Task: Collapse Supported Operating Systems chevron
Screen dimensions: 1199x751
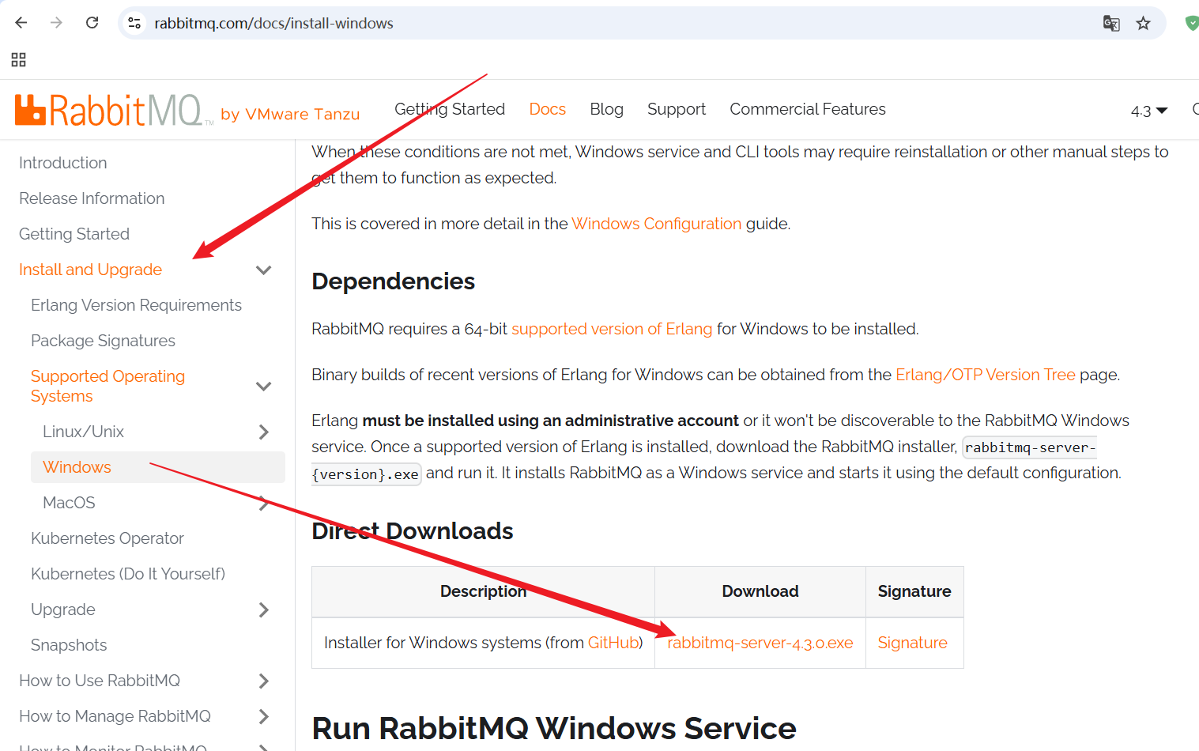Action: coord(264,386)
